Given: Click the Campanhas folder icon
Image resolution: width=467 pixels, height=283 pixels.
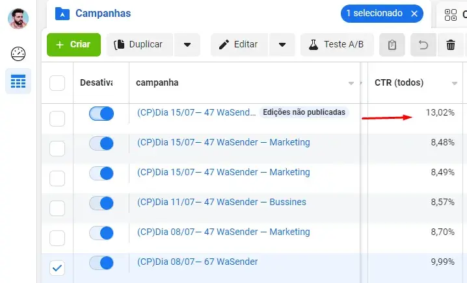Looking at the screenshot, I should point(62,13).
